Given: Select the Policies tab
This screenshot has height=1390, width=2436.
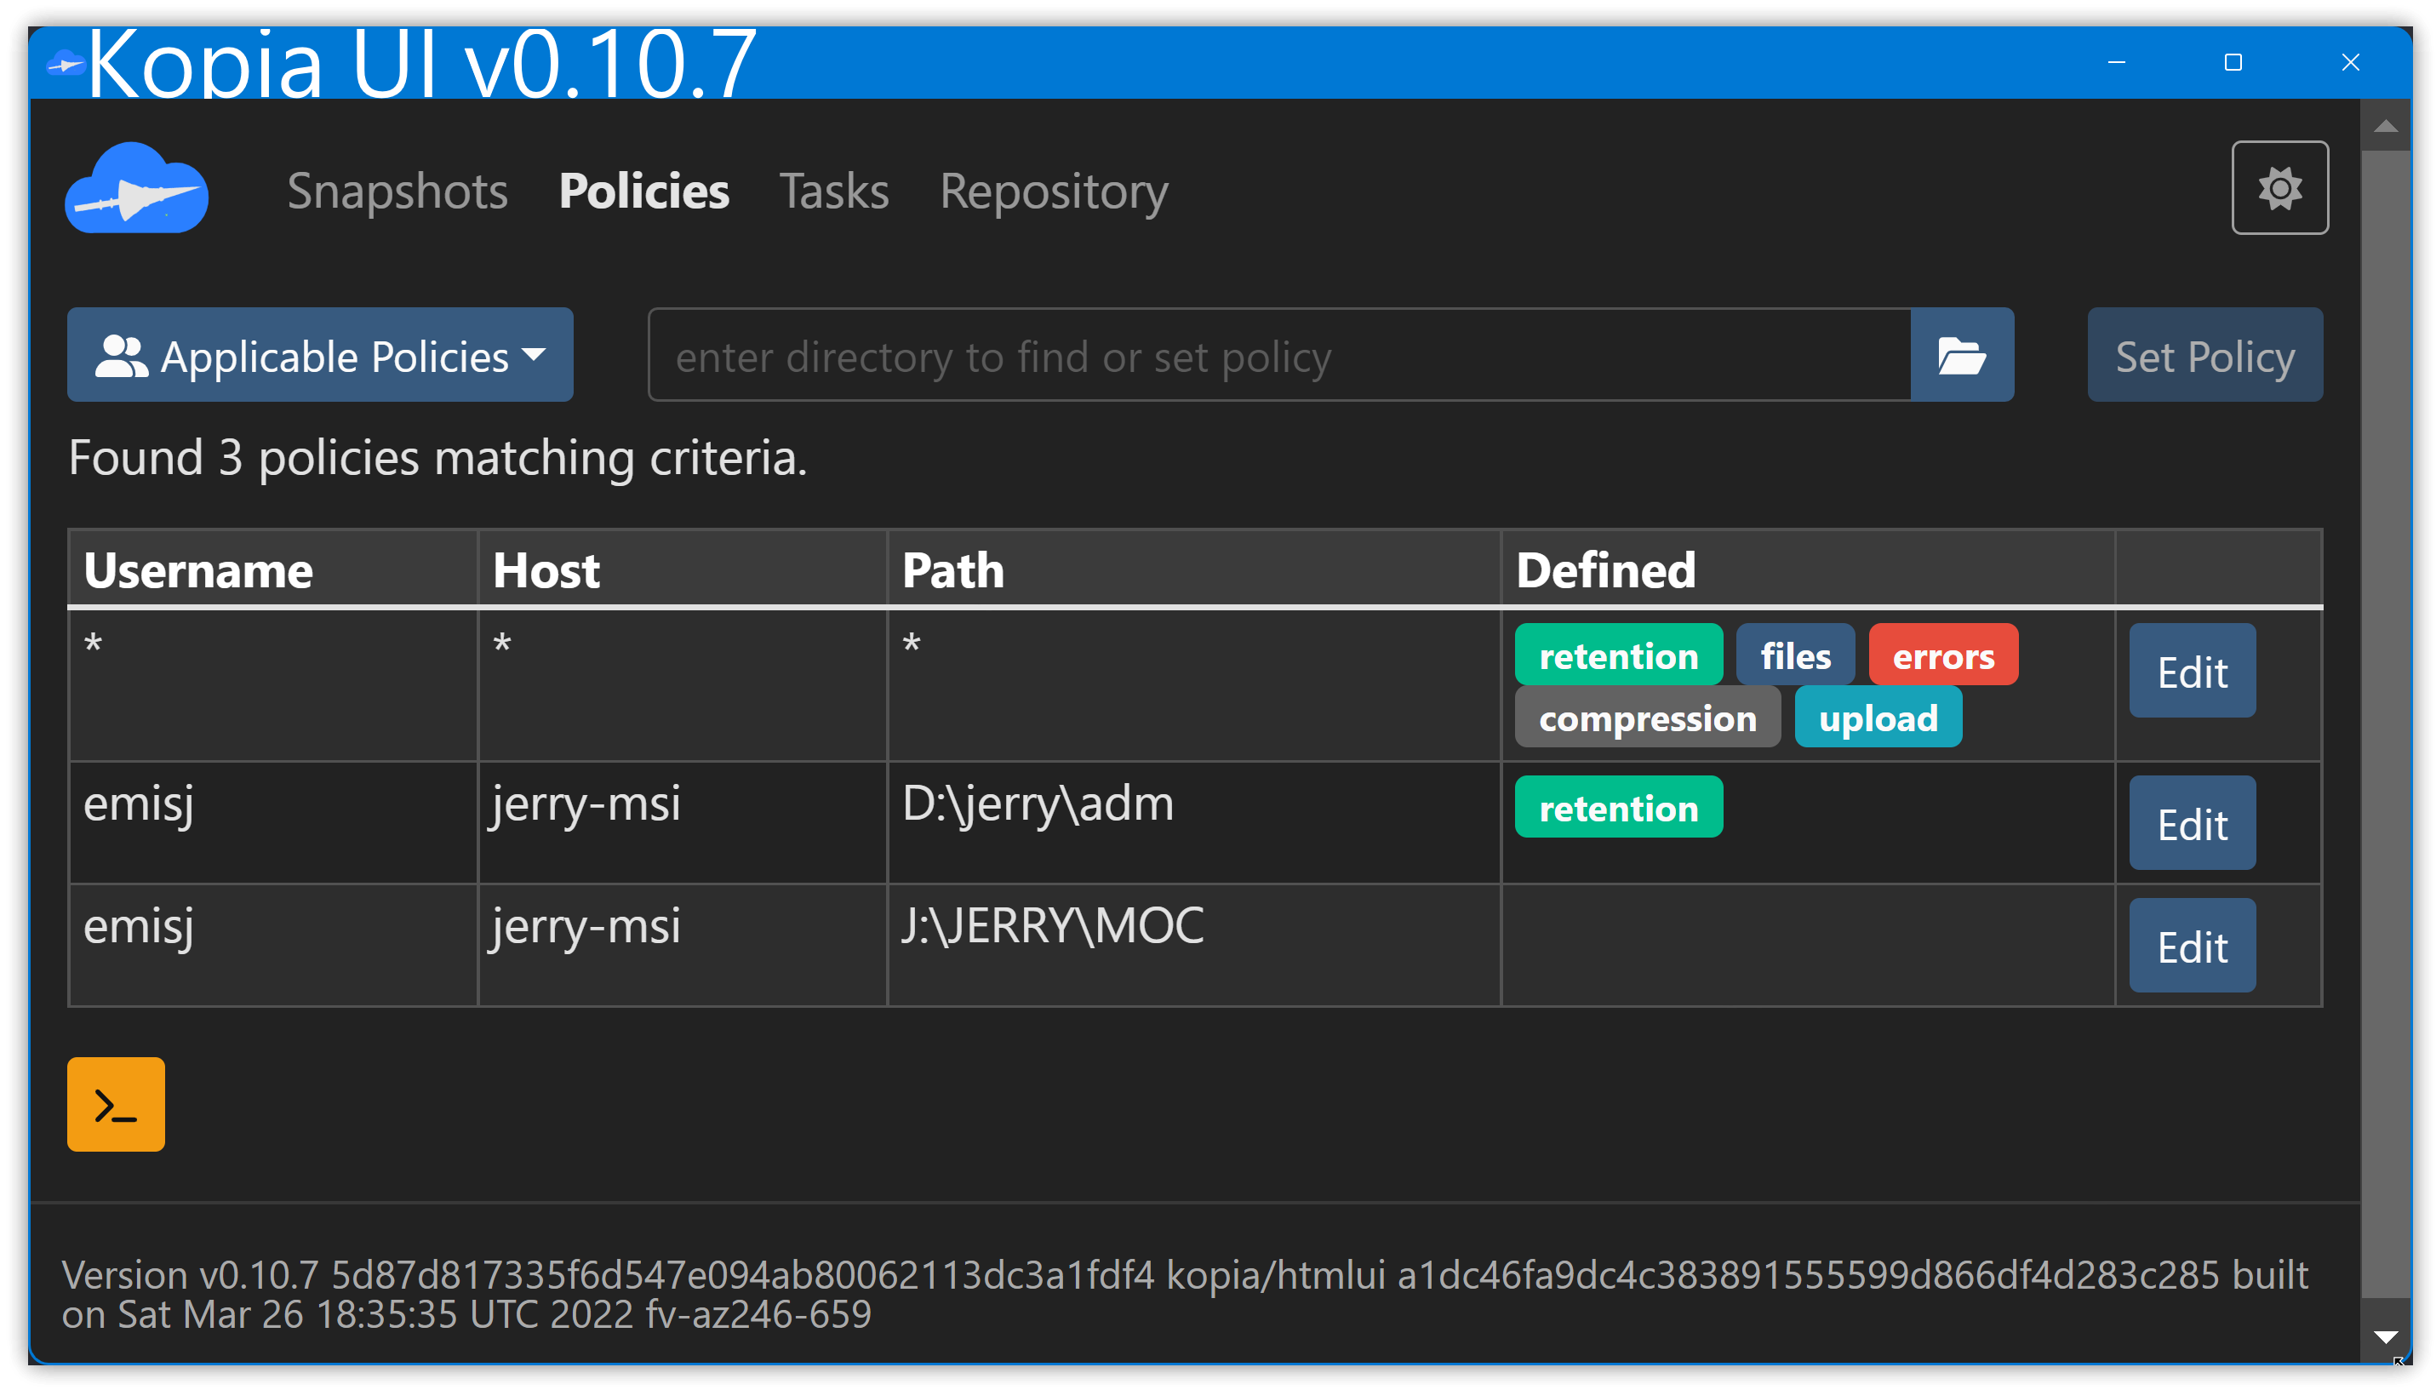Looking at the screenshot, I should click(643, 191).
